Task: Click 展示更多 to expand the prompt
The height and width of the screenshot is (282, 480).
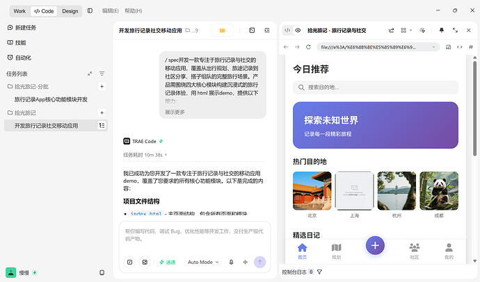Action: (x=175, y=112)
